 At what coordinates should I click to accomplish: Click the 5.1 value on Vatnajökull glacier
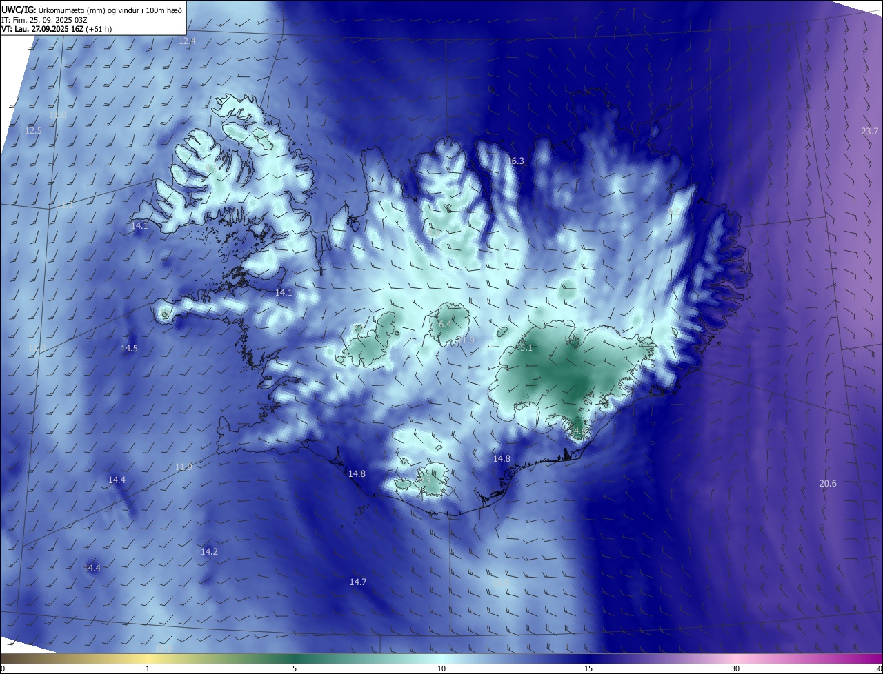526,348
